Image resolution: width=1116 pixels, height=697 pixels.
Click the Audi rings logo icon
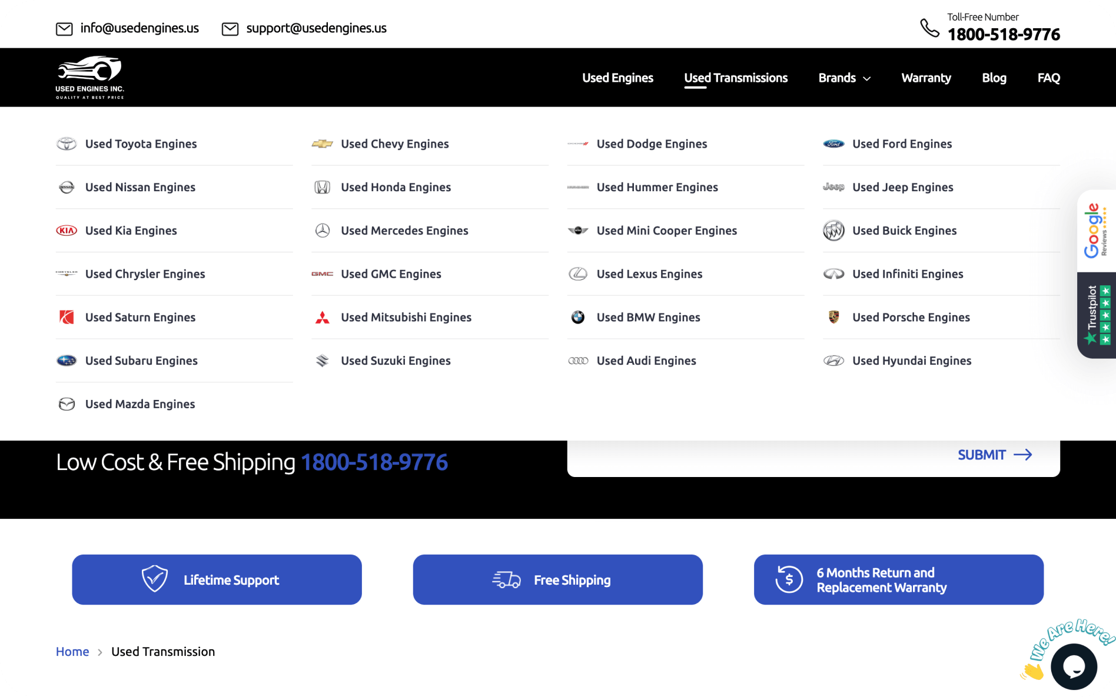(x=577, y=361)
